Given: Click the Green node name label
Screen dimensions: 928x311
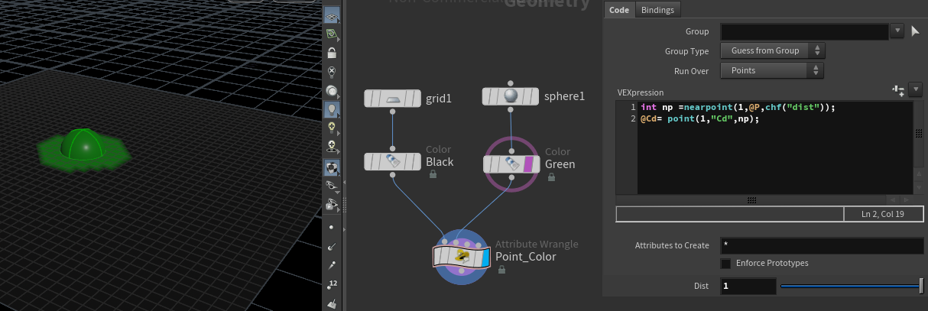Looking at the screenshot, I should (x=560, y=164).
